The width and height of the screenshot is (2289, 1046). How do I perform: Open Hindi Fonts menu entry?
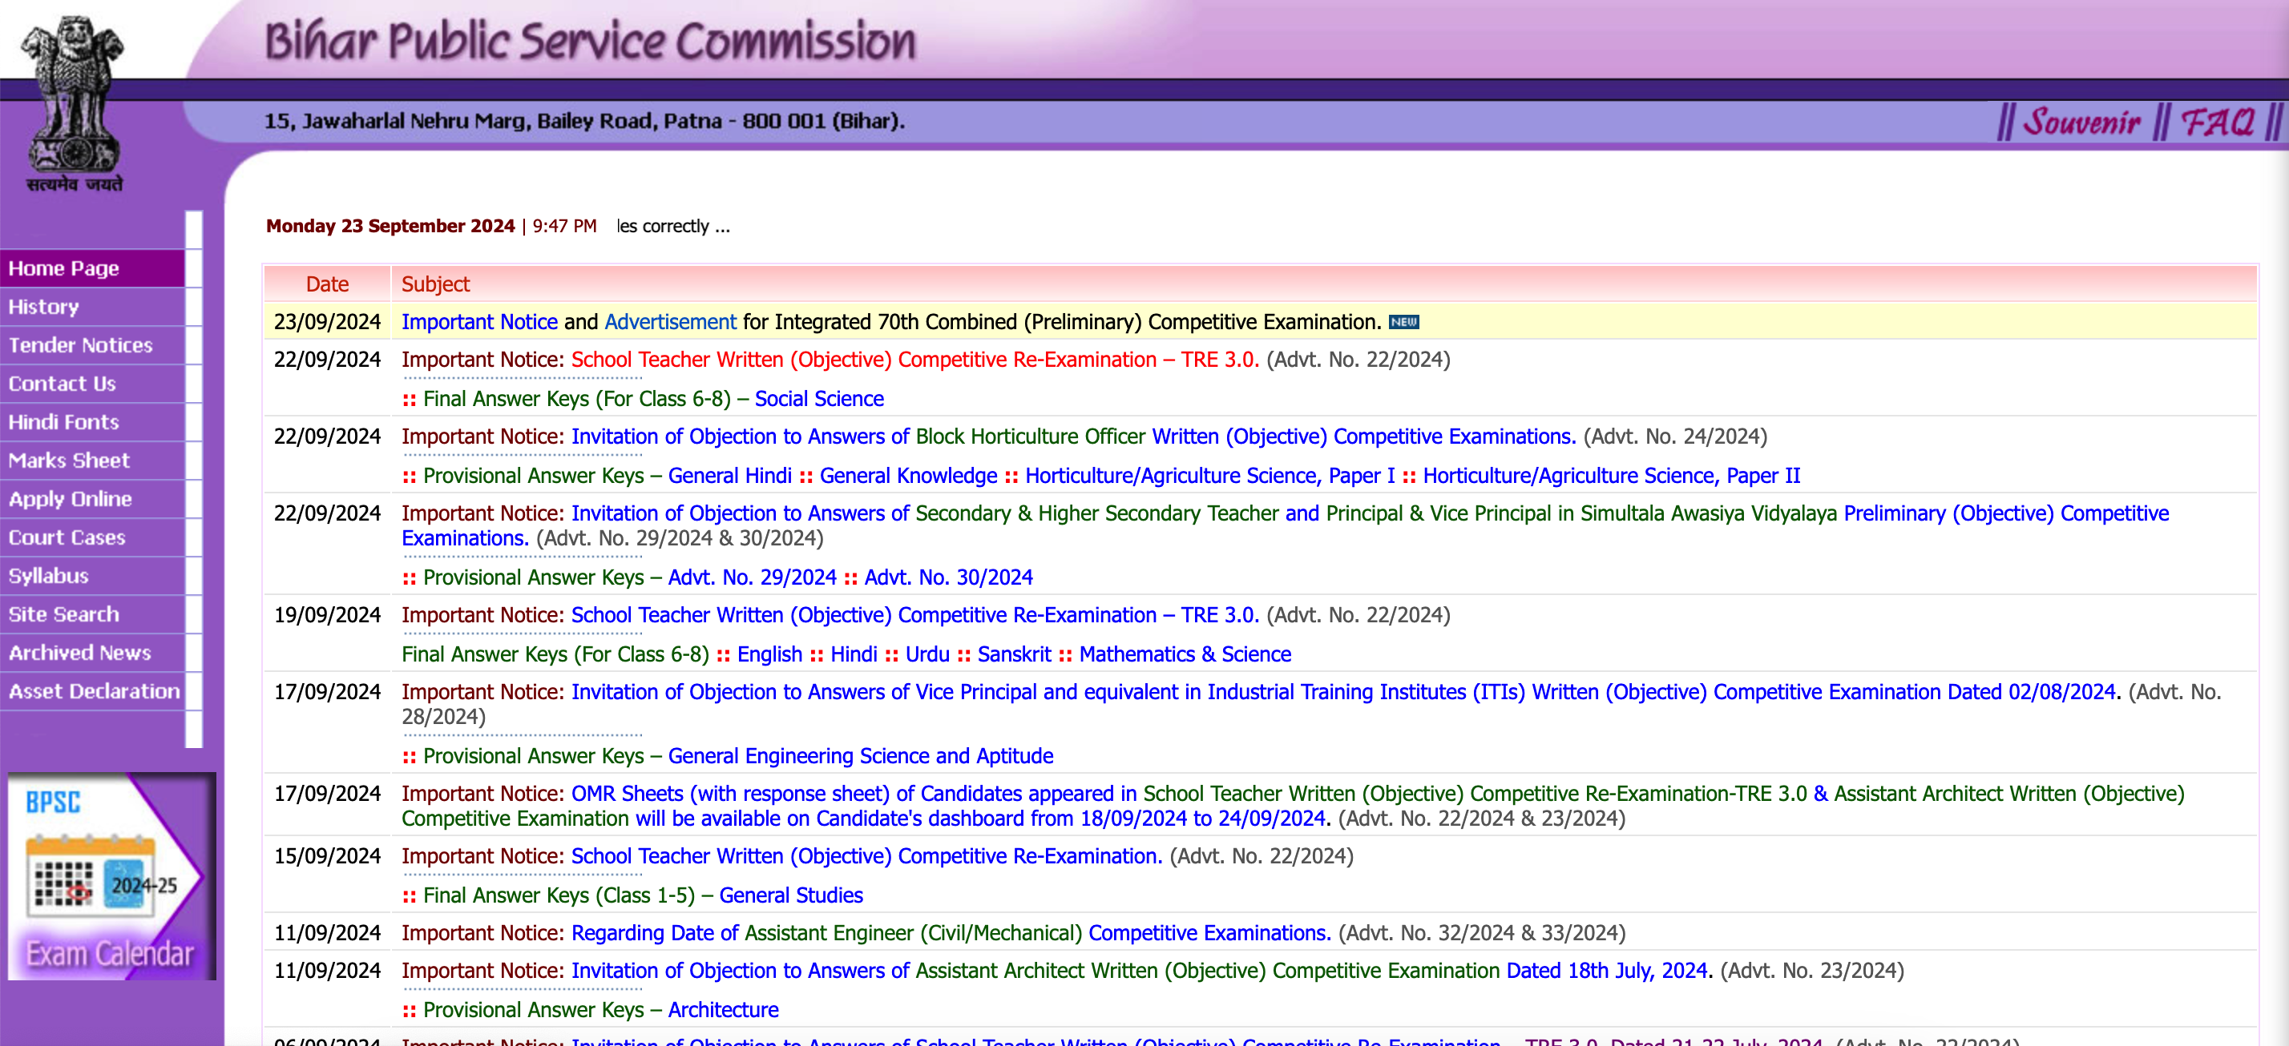(x=92, y=422)
